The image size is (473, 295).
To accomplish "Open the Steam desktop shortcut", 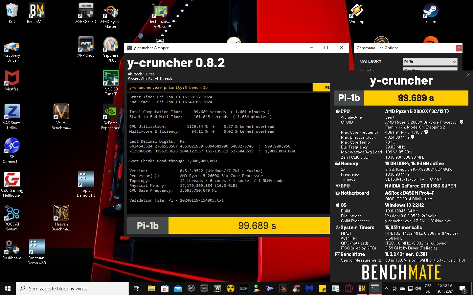I will pos(431,13).
